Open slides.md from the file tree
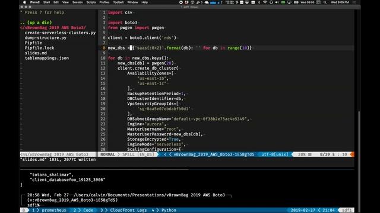Screen dimensions: 380x213 36,53
